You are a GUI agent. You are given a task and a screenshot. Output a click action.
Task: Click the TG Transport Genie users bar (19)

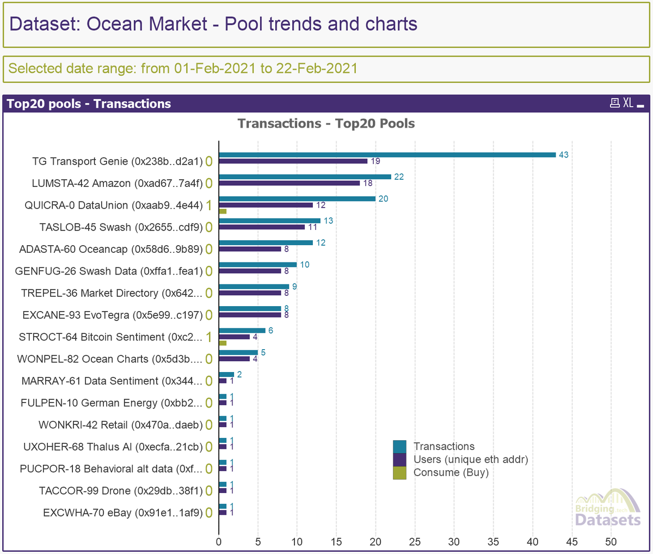(293, 161)
